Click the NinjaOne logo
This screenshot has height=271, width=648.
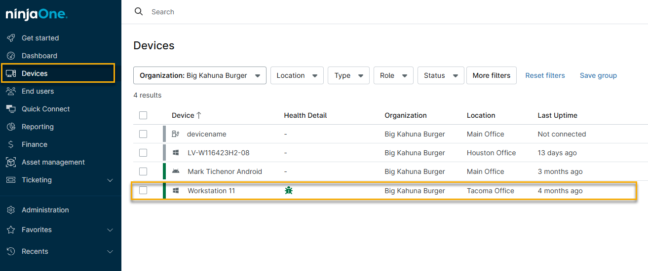pos(37,15)
